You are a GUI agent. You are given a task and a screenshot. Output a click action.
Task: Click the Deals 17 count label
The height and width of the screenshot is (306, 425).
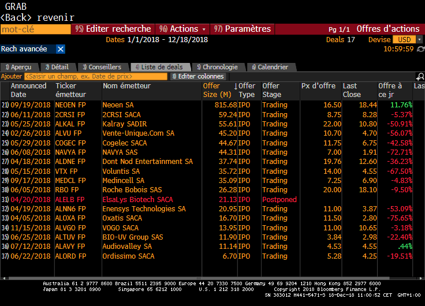click(x=340, y=40)
